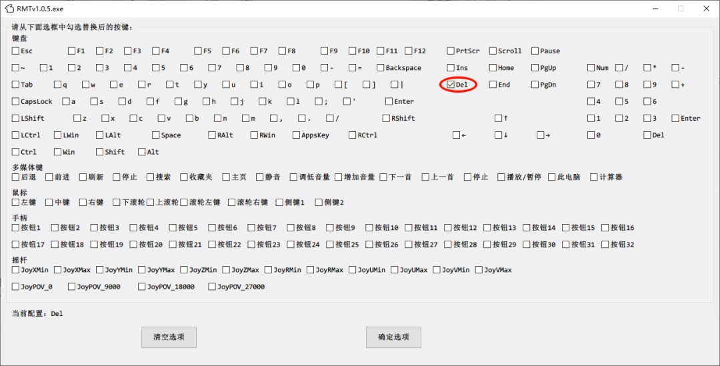Enable the JoyPOV_27000 checkbox
Image resolution: width=720 pixels, height=366 pixels.
pyautogui.click(x=213, y=287)
